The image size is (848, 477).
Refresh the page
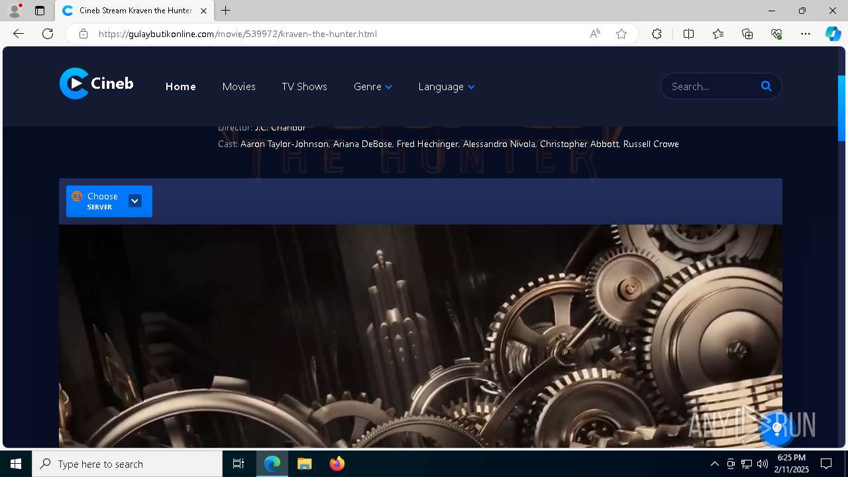[x=48, y=34]
